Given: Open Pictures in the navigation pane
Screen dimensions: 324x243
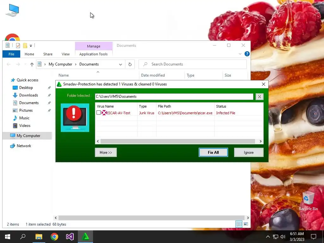Looking at the screenshot, I should pyautogui.click(x=26, y=110).
